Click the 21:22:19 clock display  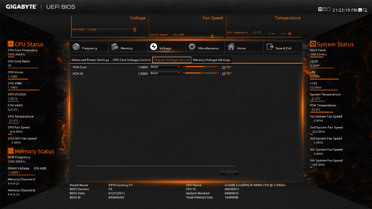tap(341, 10)
